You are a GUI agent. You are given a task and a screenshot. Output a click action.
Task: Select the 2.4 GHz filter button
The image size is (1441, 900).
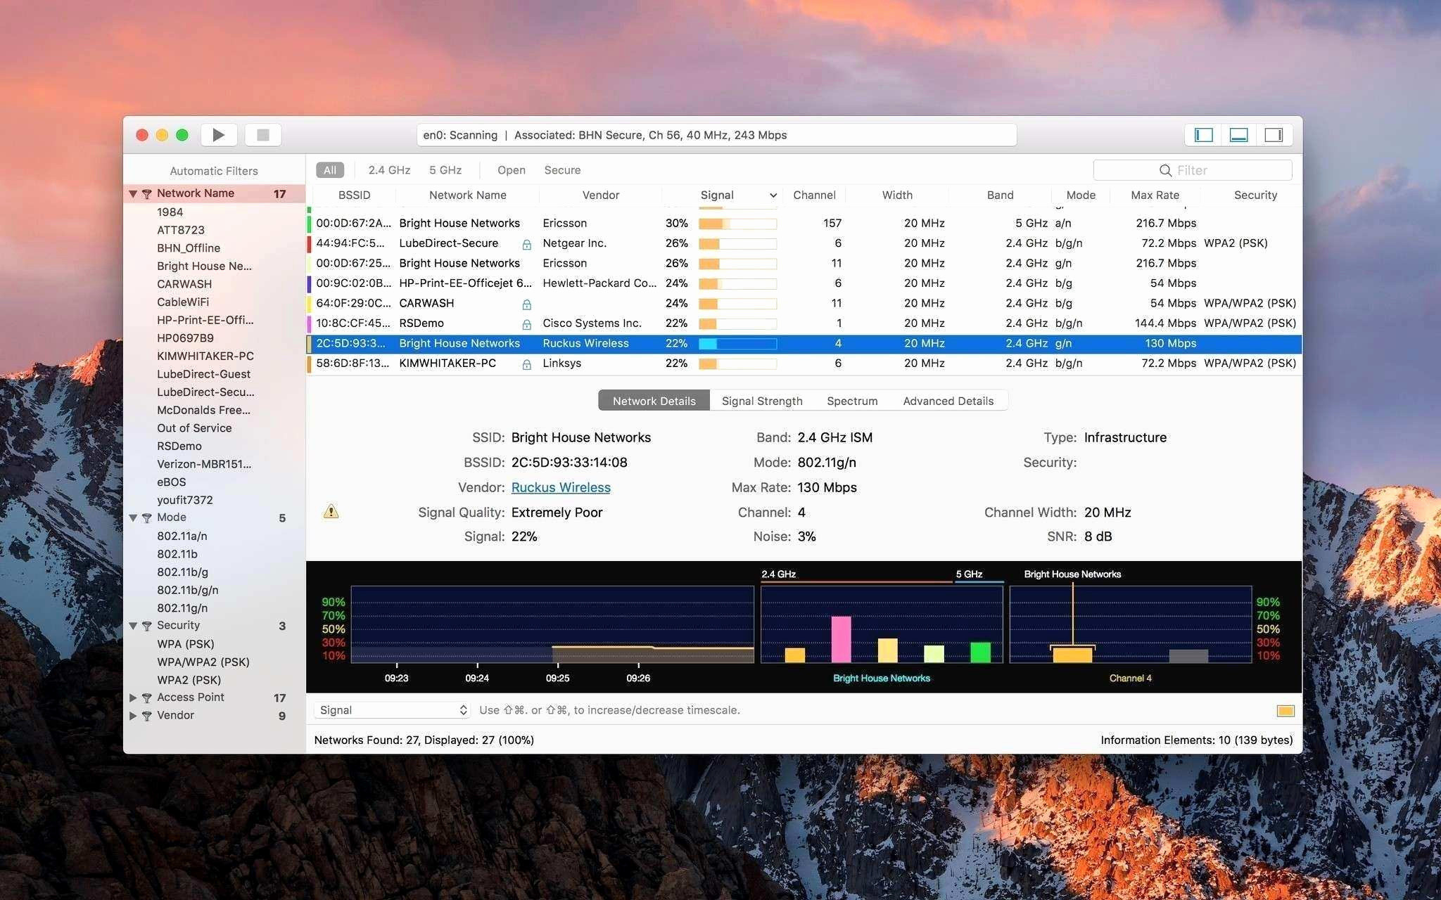[x=389, y=169]
